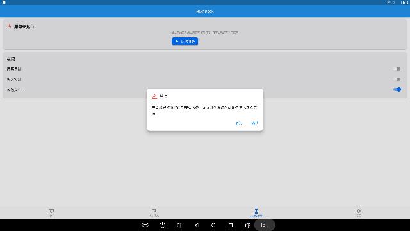The width and height of the screenshot is (410, 231).
Task: Click the RustDesk title in header
Action: 205,12
